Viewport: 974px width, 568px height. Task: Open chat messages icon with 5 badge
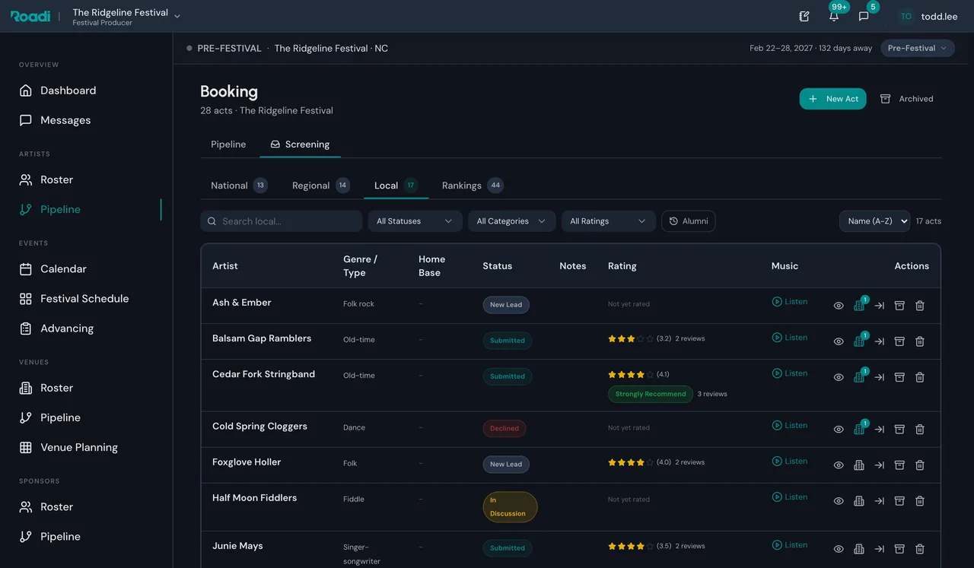tap(864, 16)
